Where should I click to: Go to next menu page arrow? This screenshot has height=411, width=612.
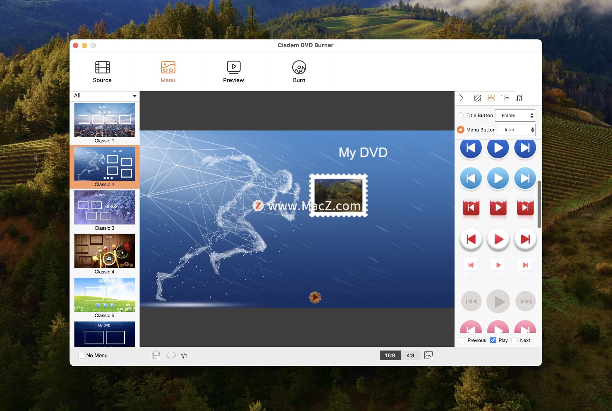[x=174, y=355]
